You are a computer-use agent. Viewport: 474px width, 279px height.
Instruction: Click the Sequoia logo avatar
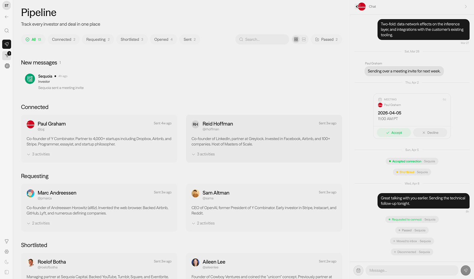[30, 79]
